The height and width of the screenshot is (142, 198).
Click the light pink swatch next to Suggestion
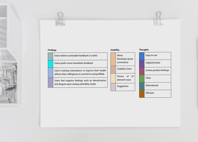tap(113, 87)
